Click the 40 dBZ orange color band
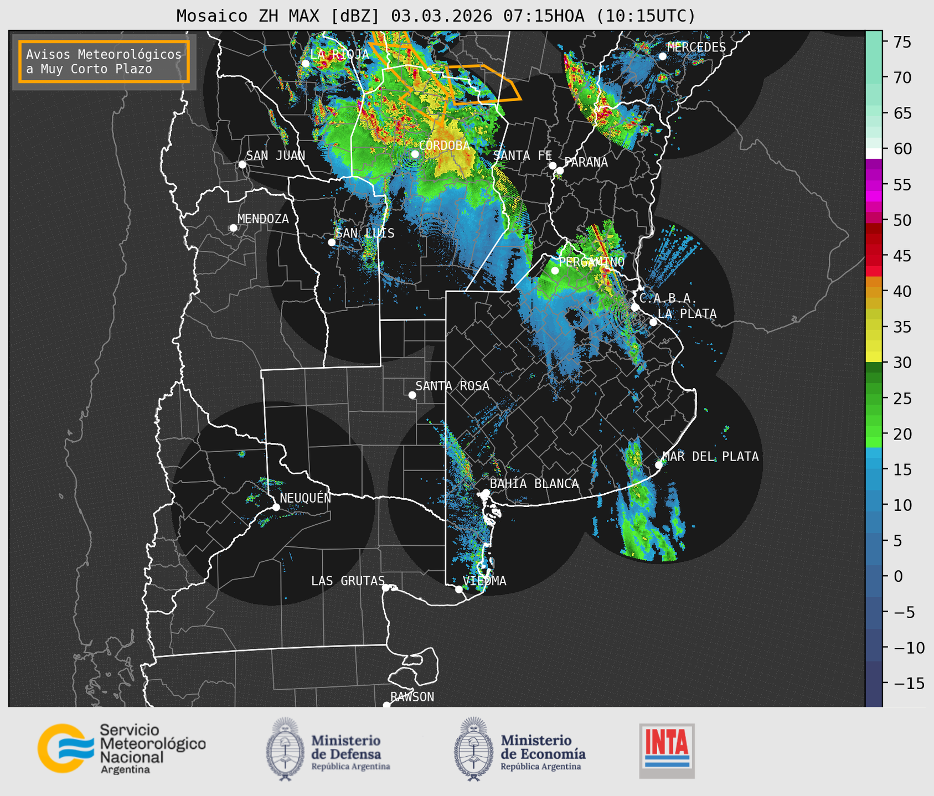Screen dimensions: 934x796 874,292
